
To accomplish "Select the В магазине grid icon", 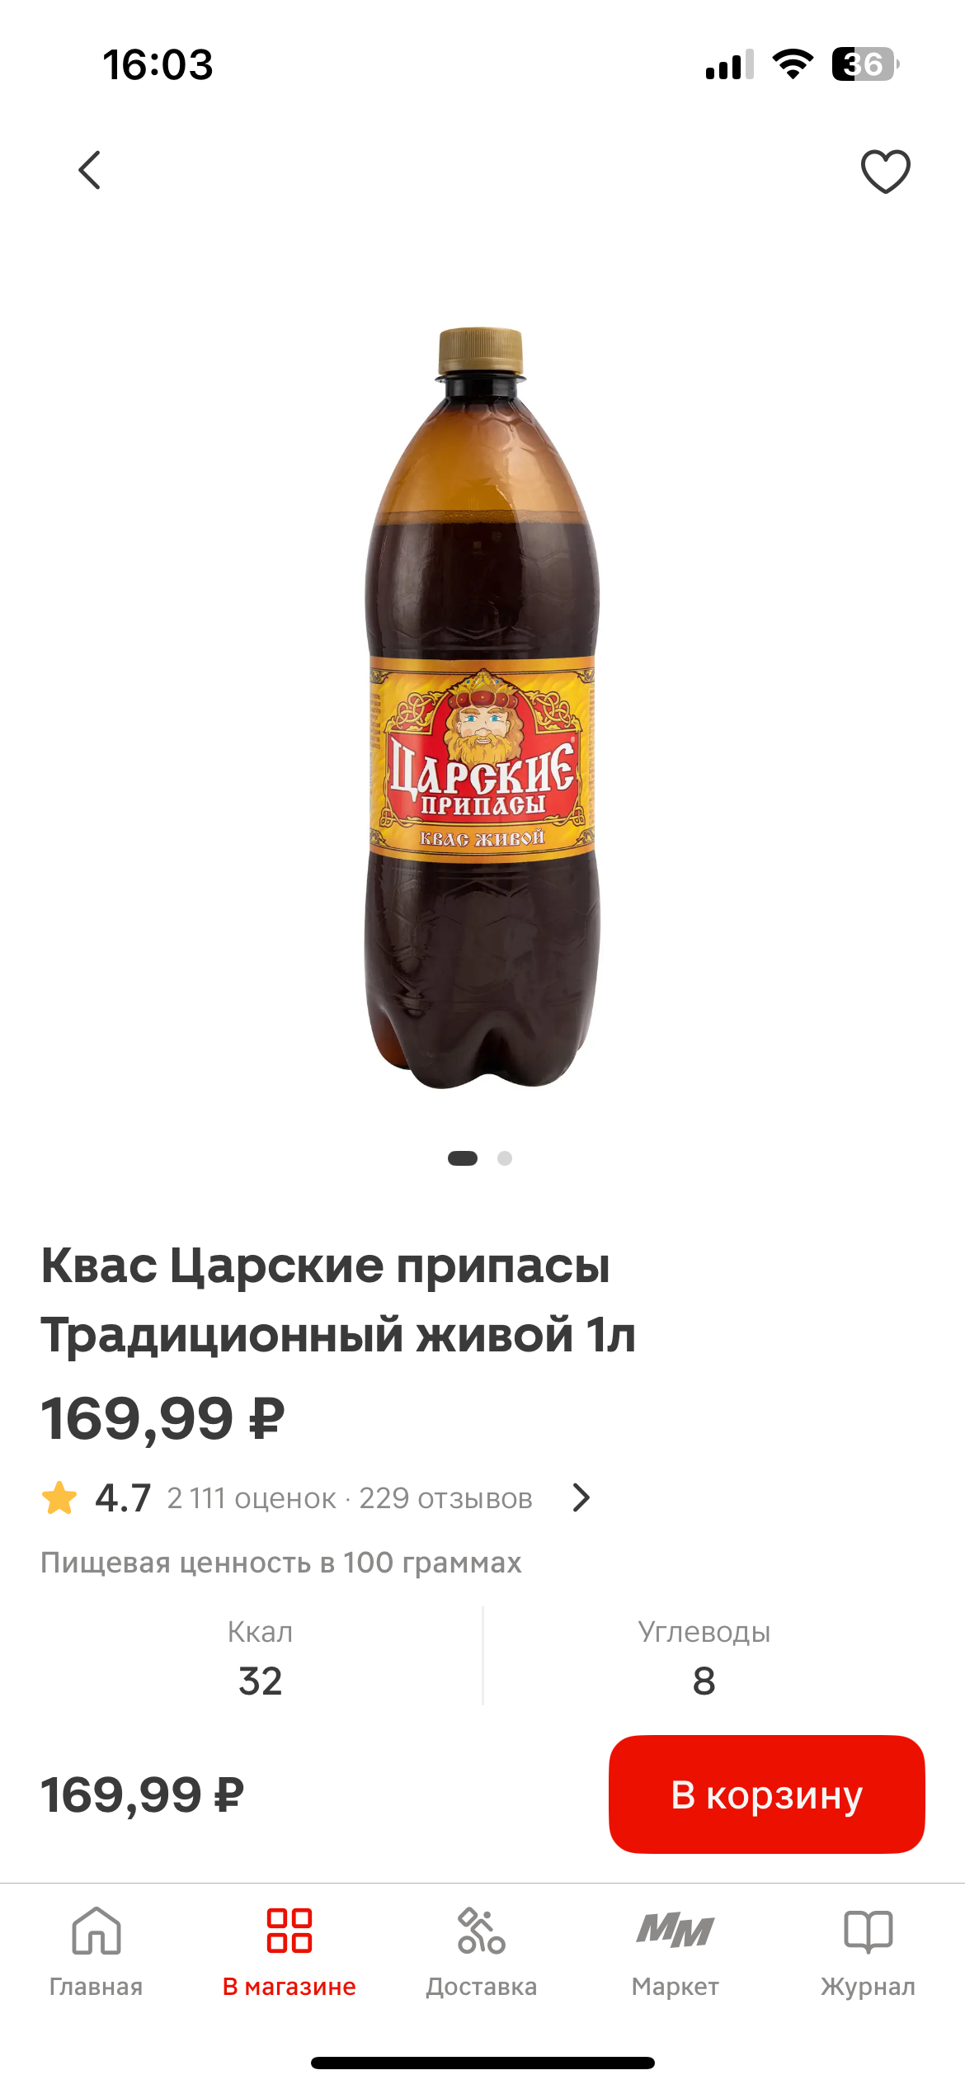I will coord(289,1931).
